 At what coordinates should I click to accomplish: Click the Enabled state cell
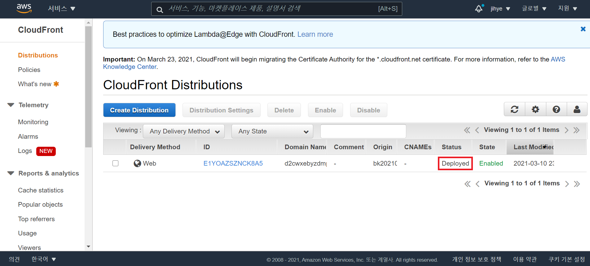(x=491, y=163)
